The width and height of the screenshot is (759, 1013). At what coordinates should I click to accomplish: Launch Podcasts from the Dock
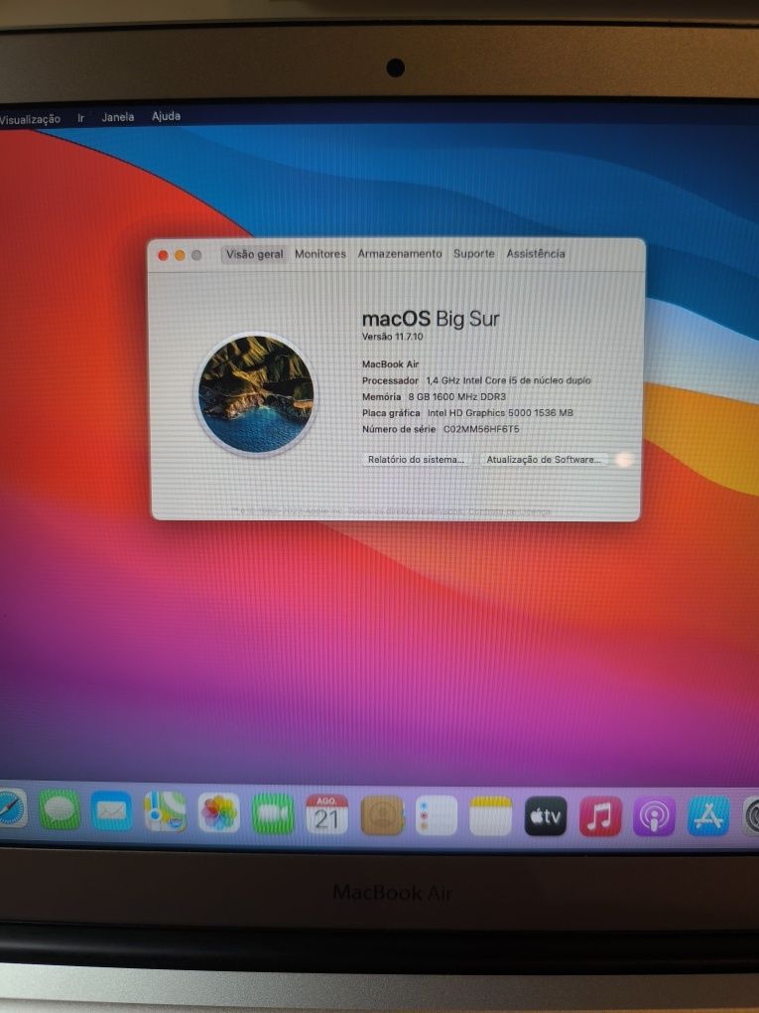[x=655, y=816]
